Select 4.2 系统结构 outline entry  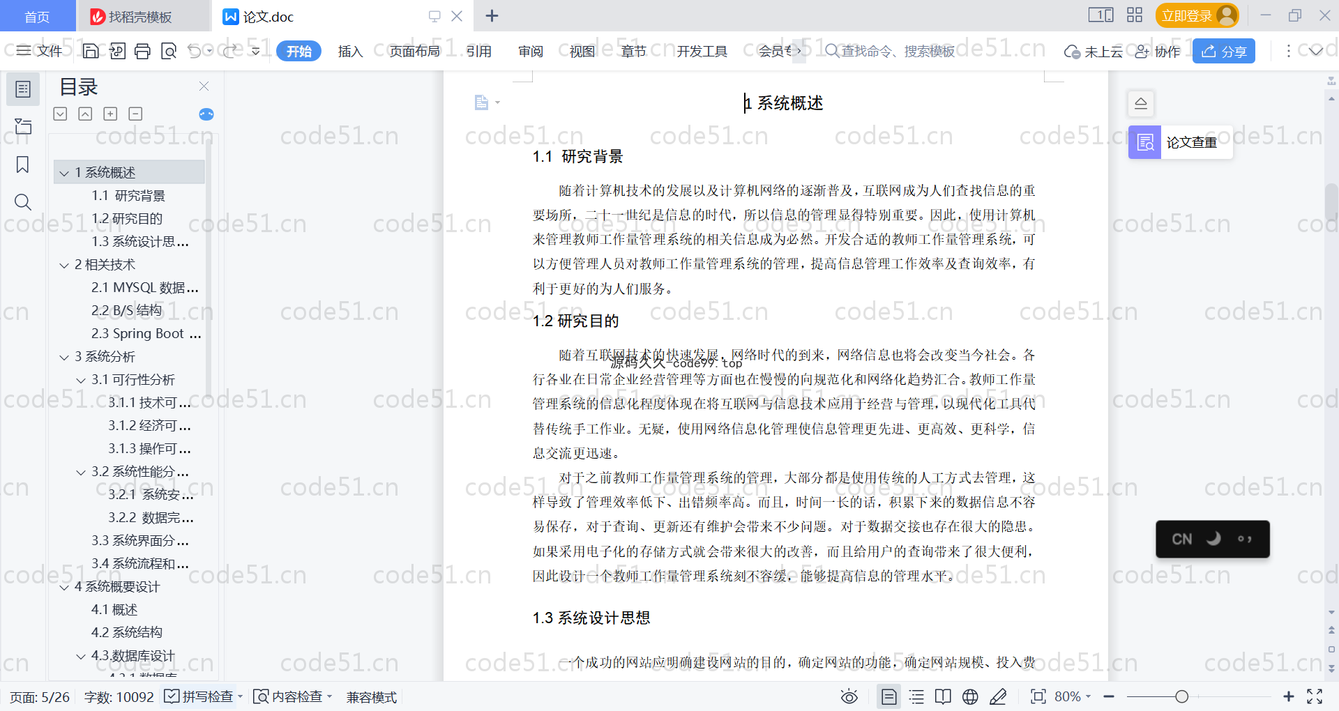[x=127, y=632]
